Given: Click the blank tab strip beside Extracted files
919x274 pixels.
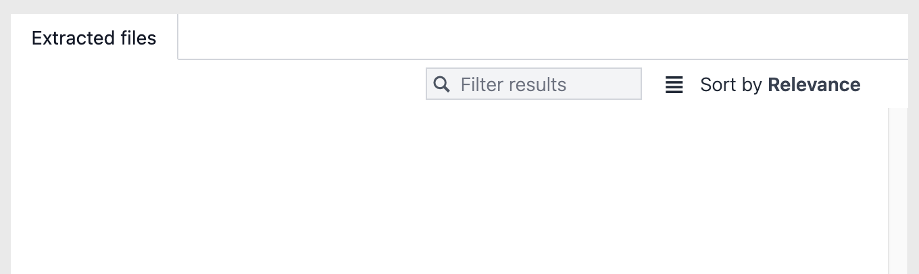Looking at the screenshot, I should point(541,37).
